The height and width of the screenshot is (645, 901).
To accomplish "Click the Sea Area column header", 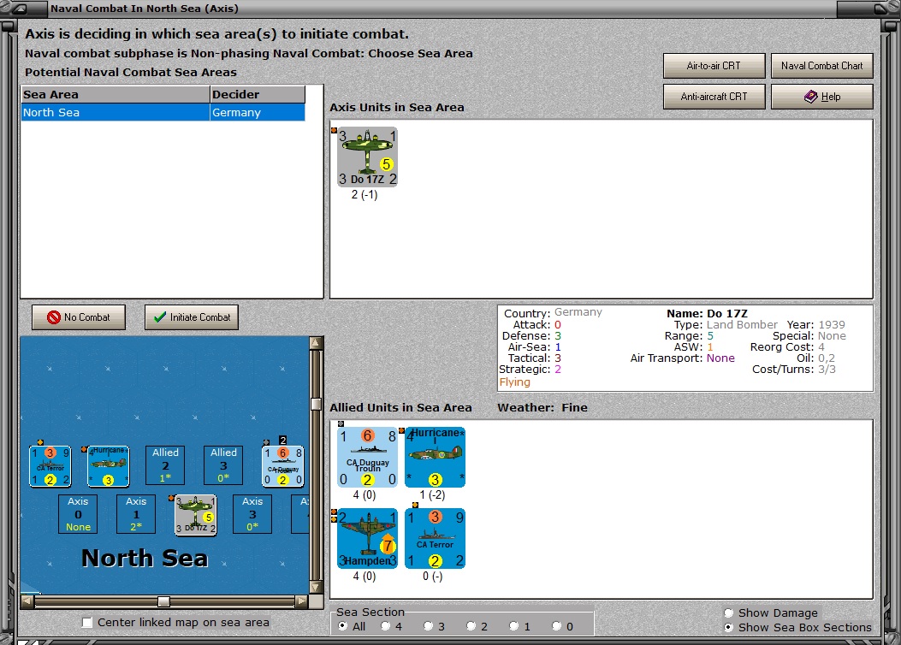I will tap(116, 94).
